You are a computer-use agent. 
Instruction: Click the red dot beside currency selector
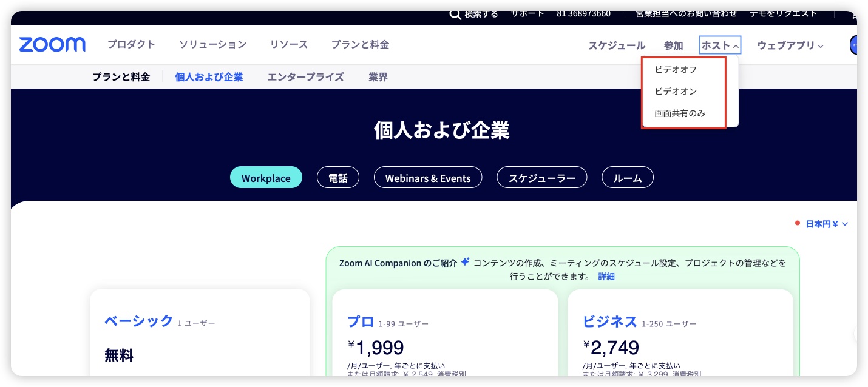pos(797,223)
